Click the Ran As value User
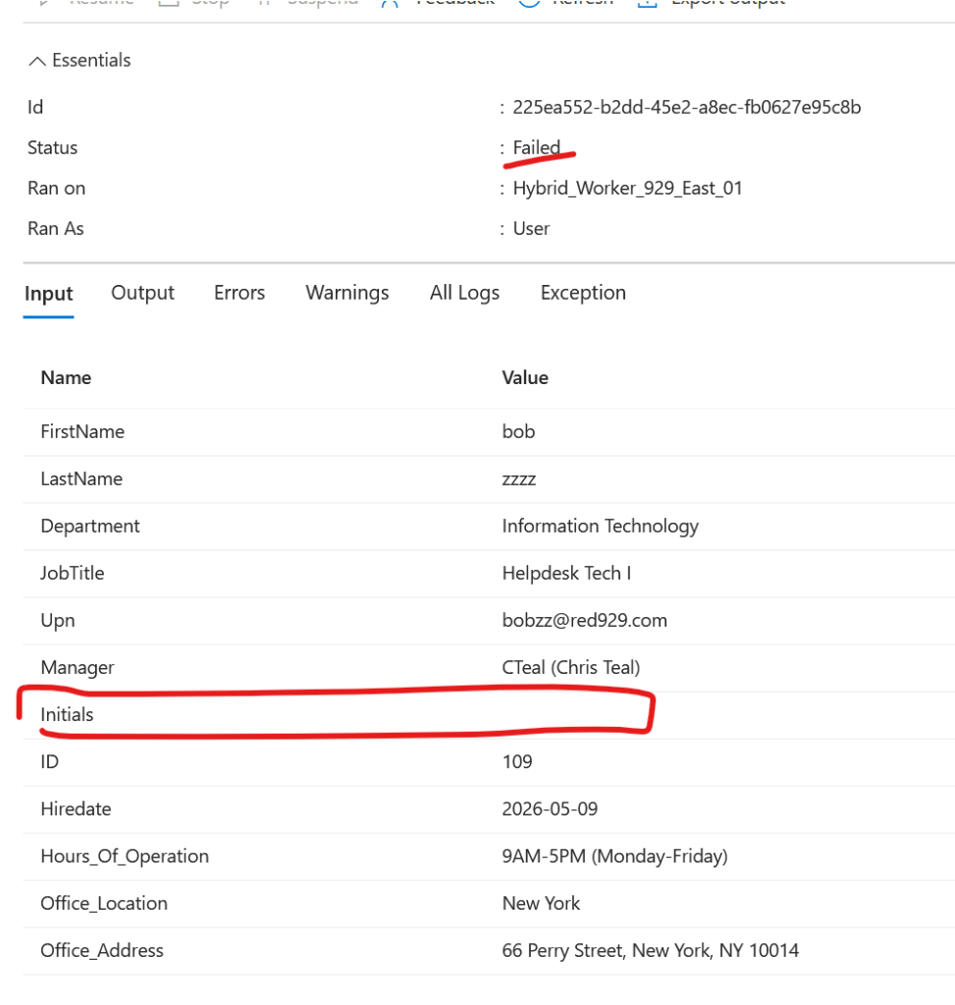 tap(532, 228)
